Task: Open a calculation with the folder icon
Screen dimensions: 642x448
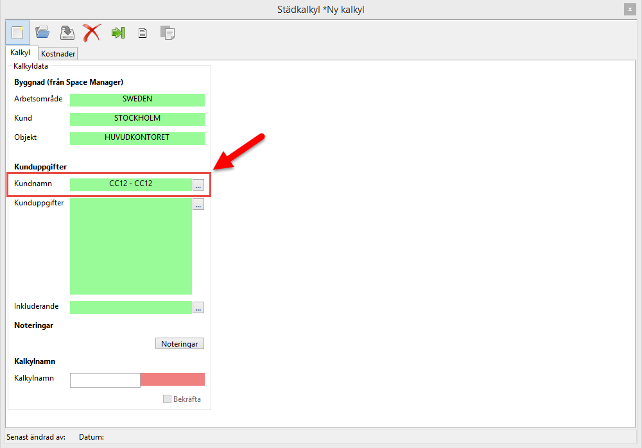Action: pyautogui.click(x=42, y=32)
